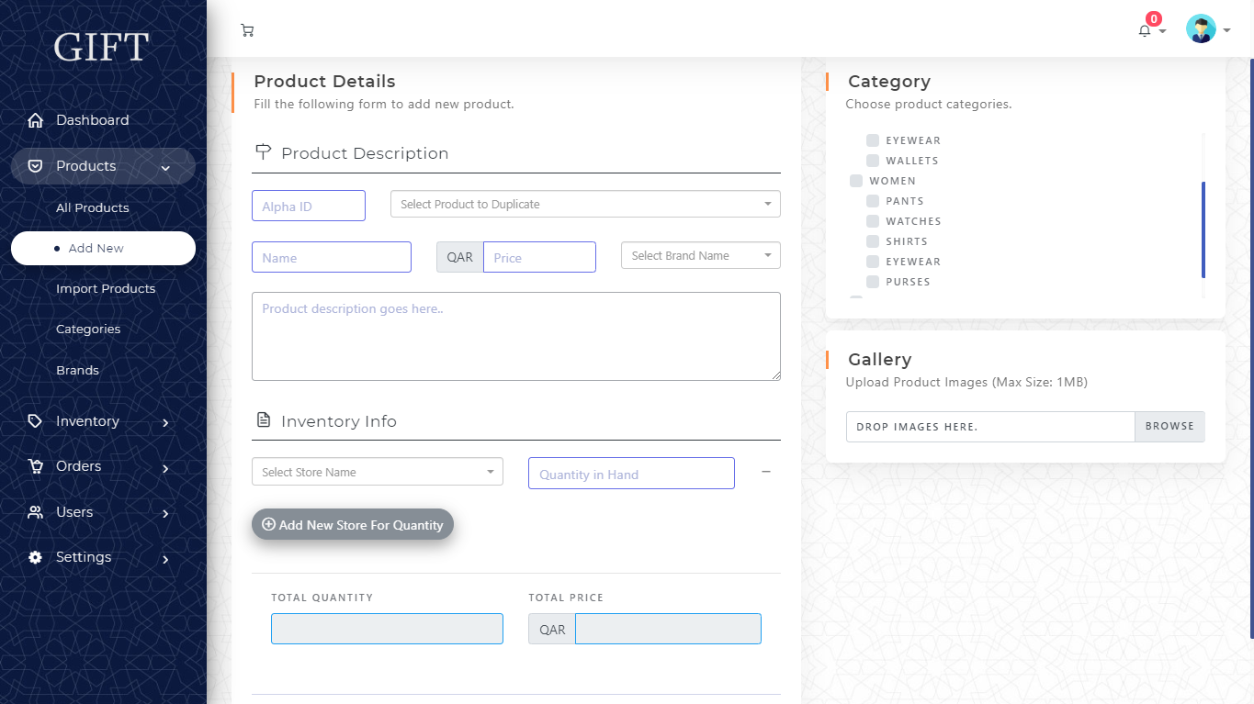Image resolution: width=1254 pixels, height=704 pixels.
Task: Remove store row with minus icon
Action: pyautogui.click(x=766, y=472)
